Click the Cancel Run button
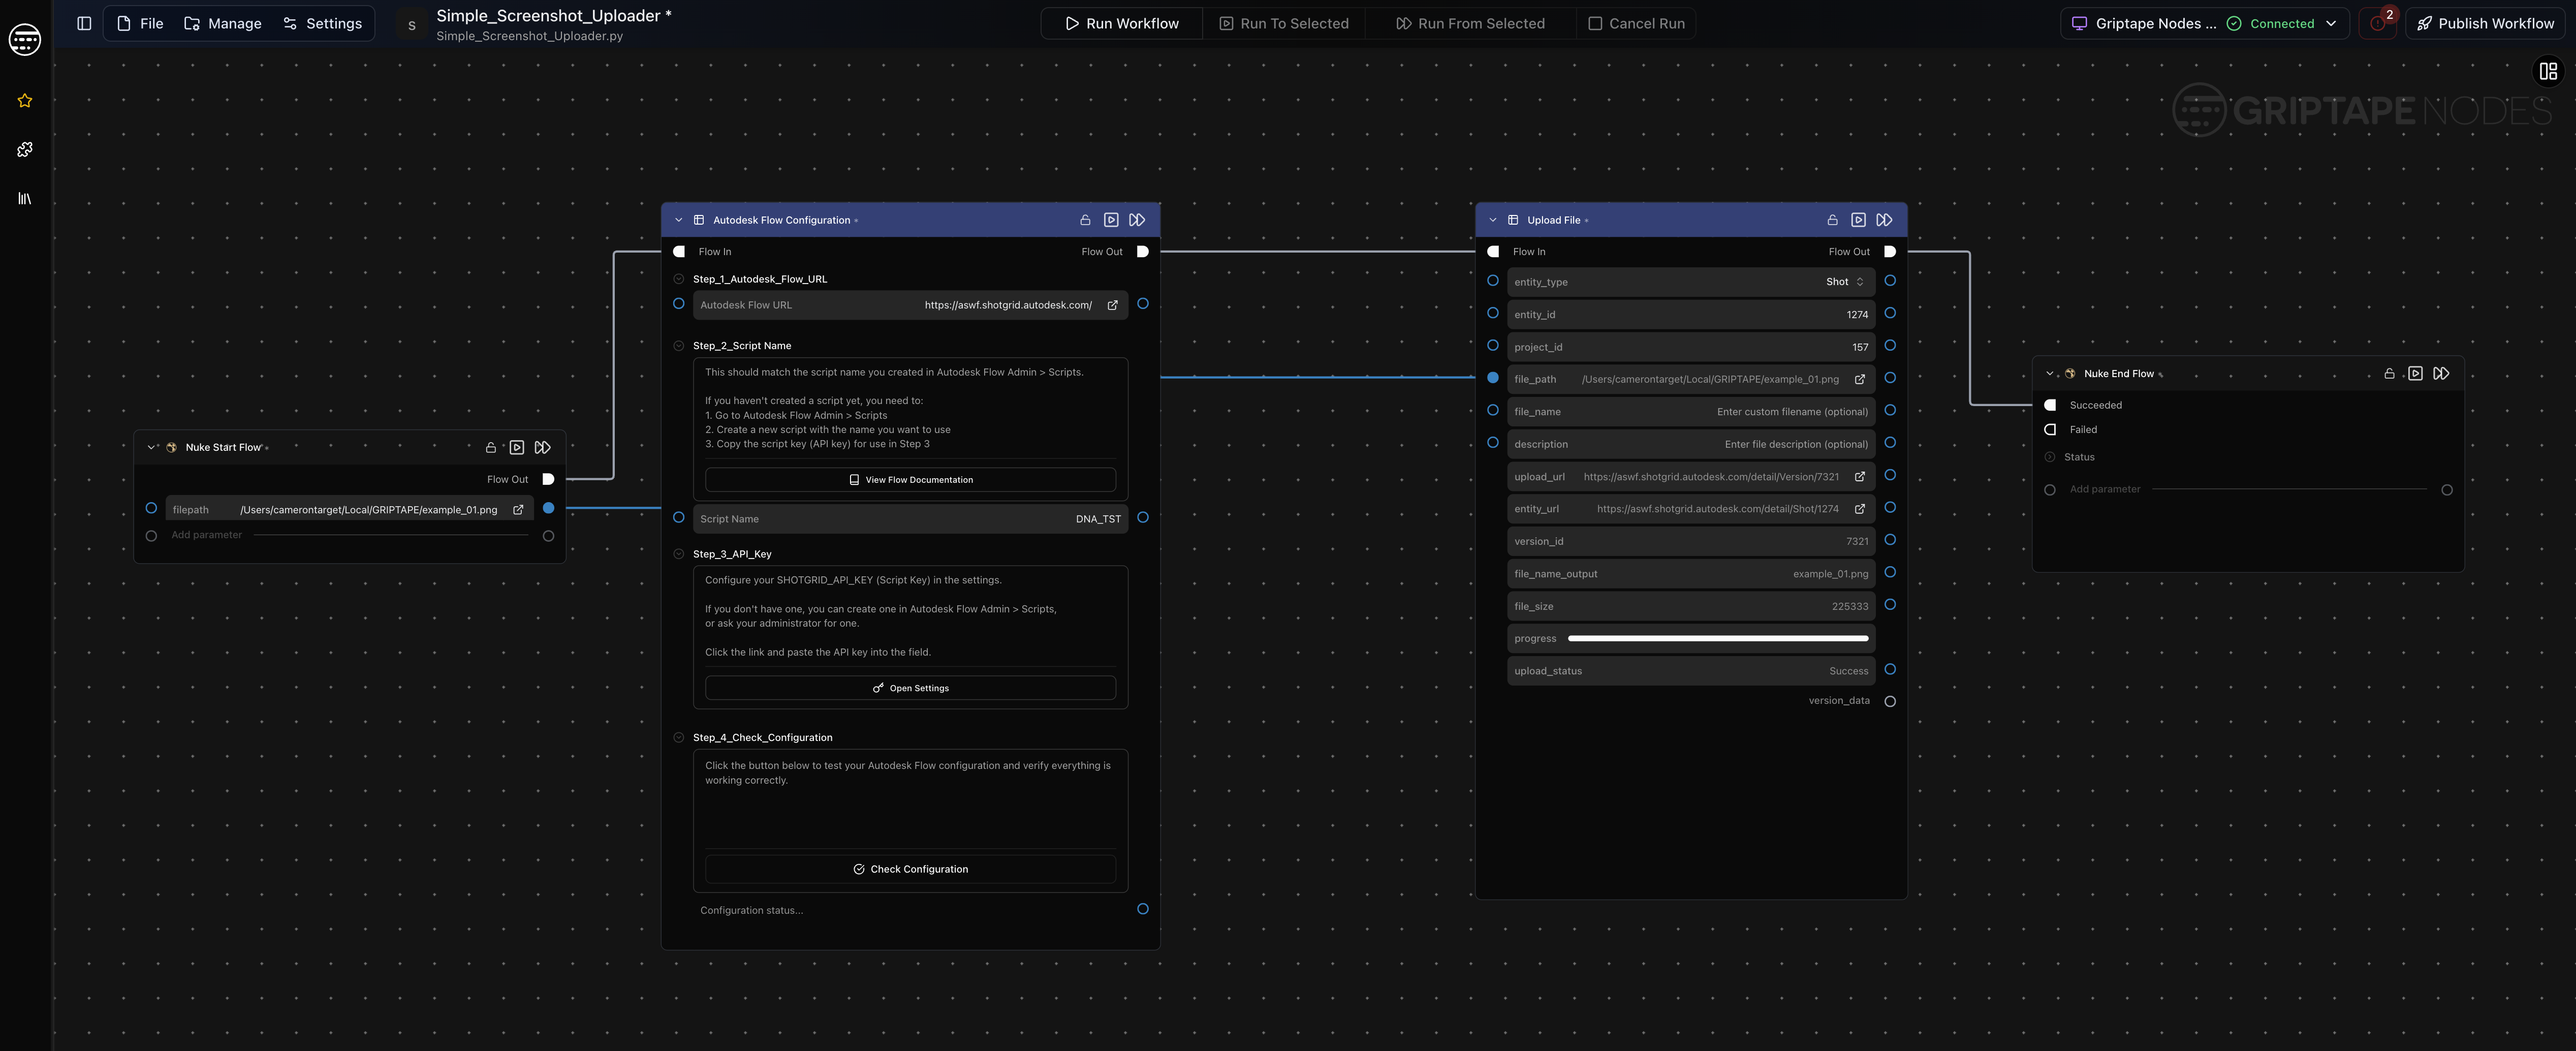The image size is (2576, 1051). pyautogui.click(x=1637, y=23)
